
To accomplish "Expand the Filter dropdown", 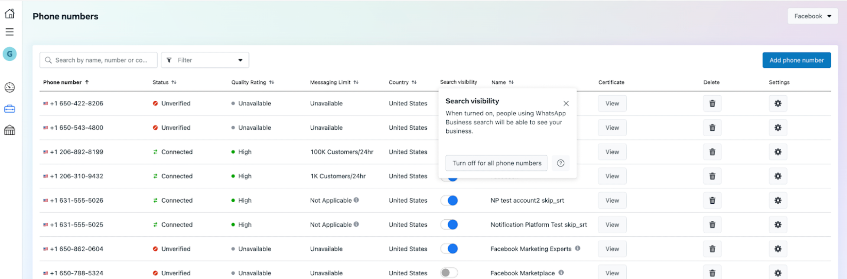I will 205,60.
